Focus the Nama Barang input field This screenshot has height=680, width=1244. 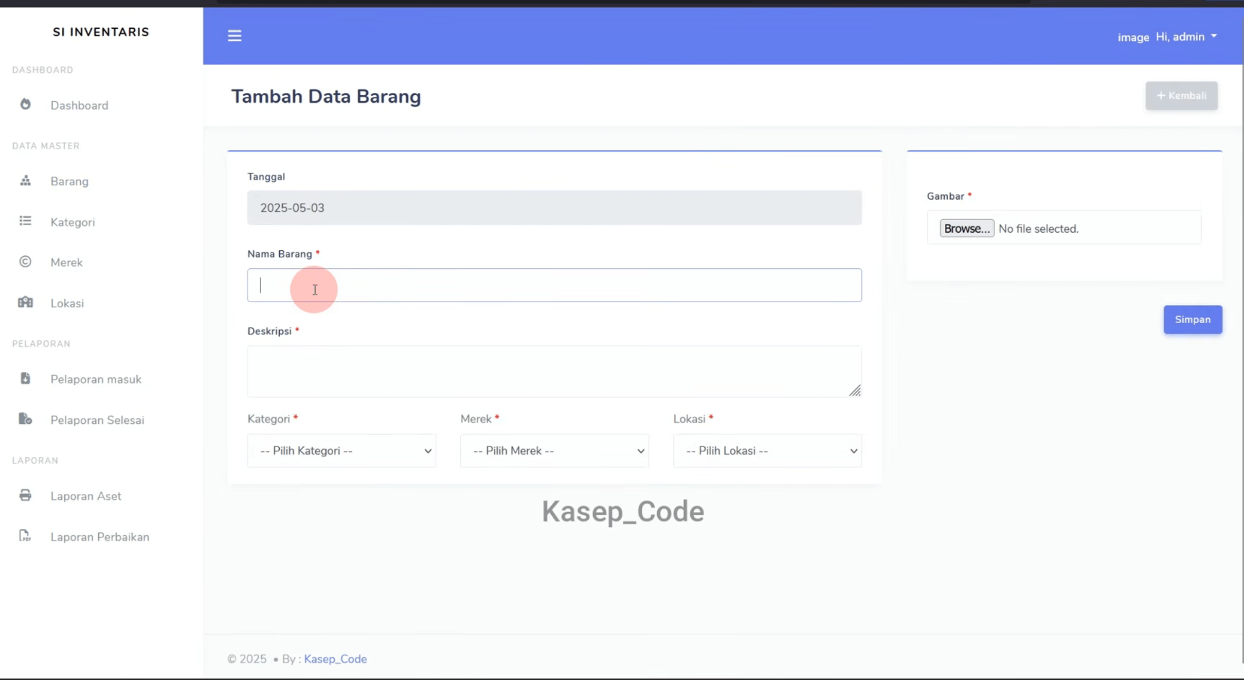[554, 285]
